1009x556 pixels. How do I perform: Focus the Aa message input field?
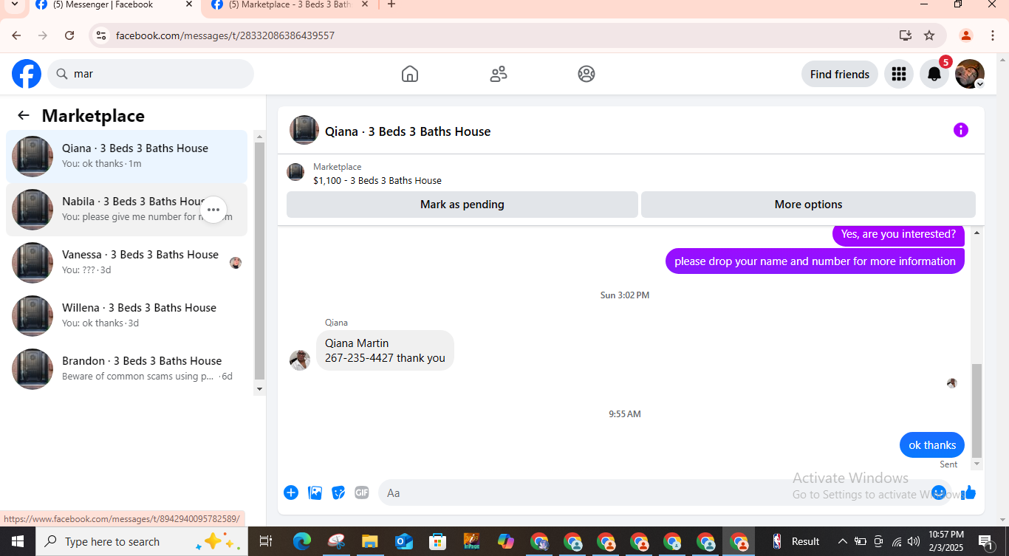pyautogui.click(x=665, y=492)
